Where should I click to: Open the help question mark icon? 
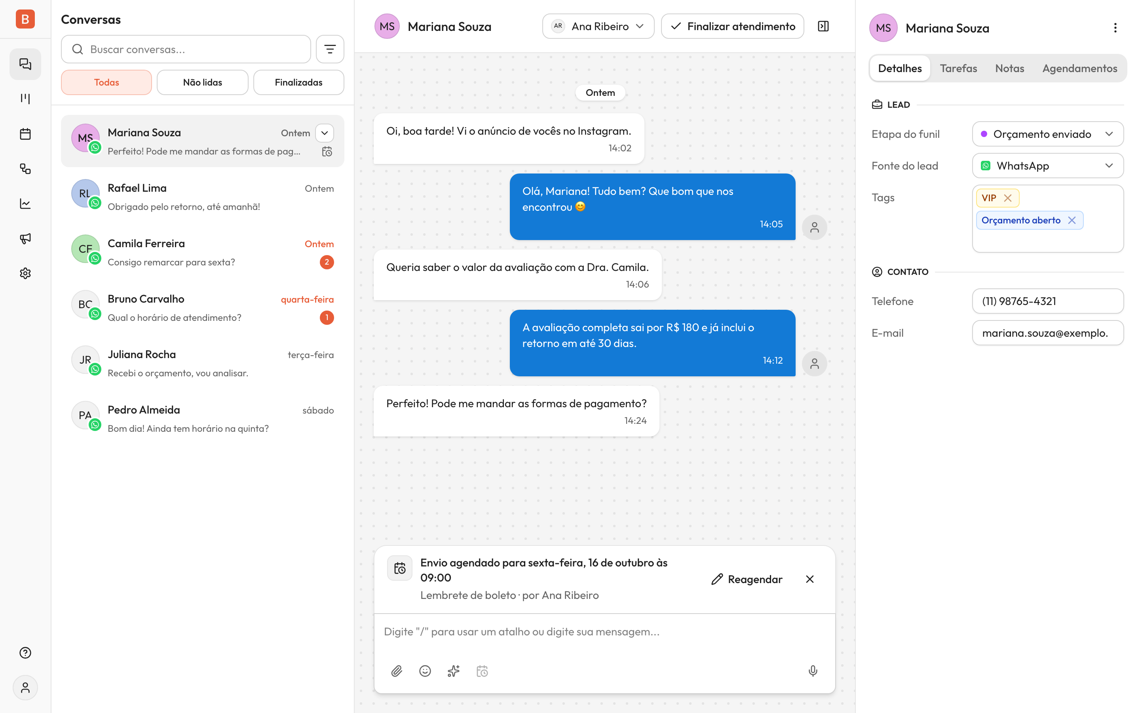(x=25, y=653)
